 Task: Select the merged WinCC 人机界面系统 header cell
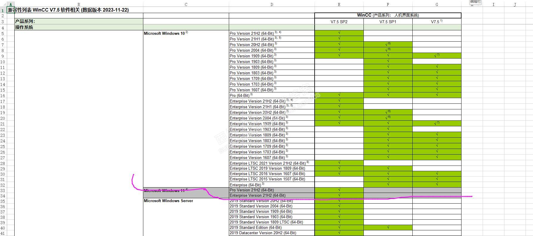(x=388, y=15)
